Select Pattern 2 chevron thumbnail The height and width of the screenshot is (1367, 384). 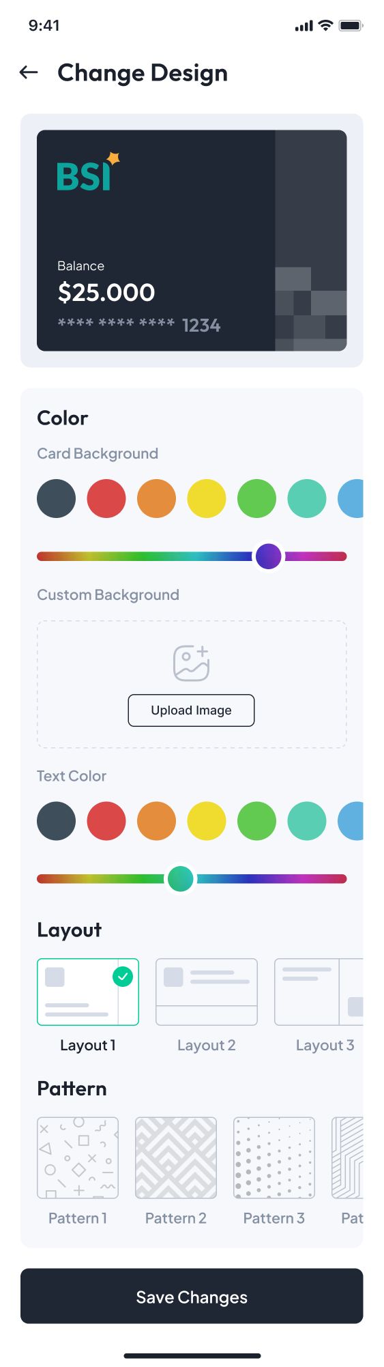coord(176,1157)
